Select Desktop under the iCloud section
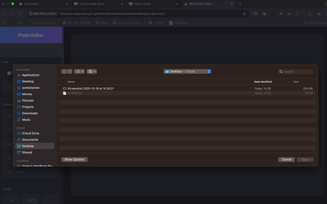This screenshot has height=204, width=327. 35,146
